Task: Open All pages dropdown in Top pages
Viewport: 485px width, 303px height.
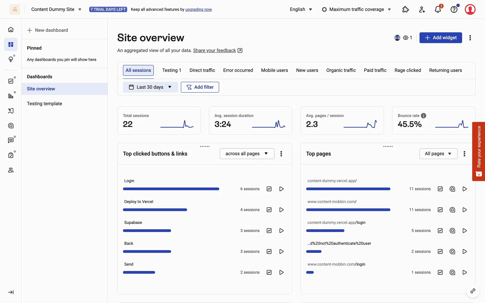Action: coord(438,154)
